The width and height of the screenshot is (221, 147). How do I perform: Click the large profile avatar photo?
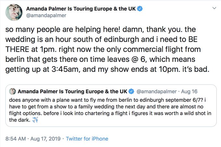pyautogui.click(x=14, y=13)
